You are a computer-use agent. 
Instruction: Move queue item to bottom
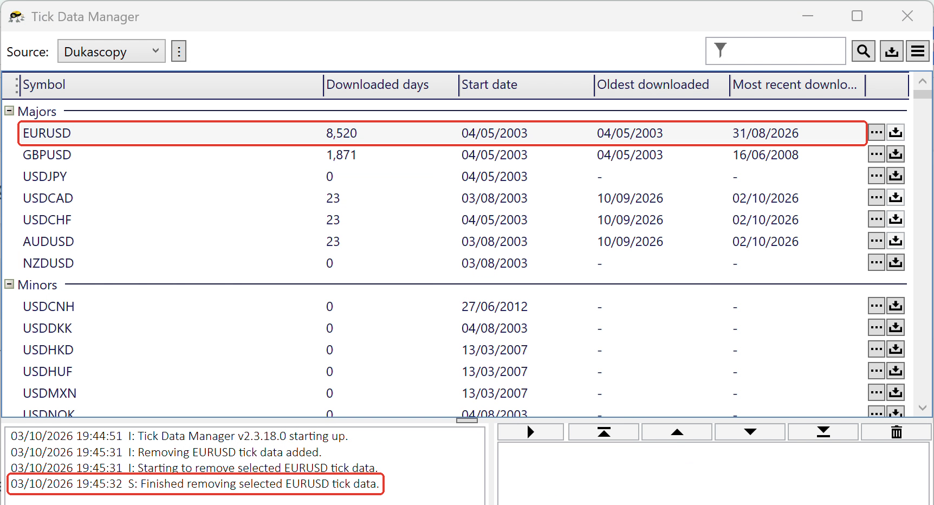pos(823,432)
